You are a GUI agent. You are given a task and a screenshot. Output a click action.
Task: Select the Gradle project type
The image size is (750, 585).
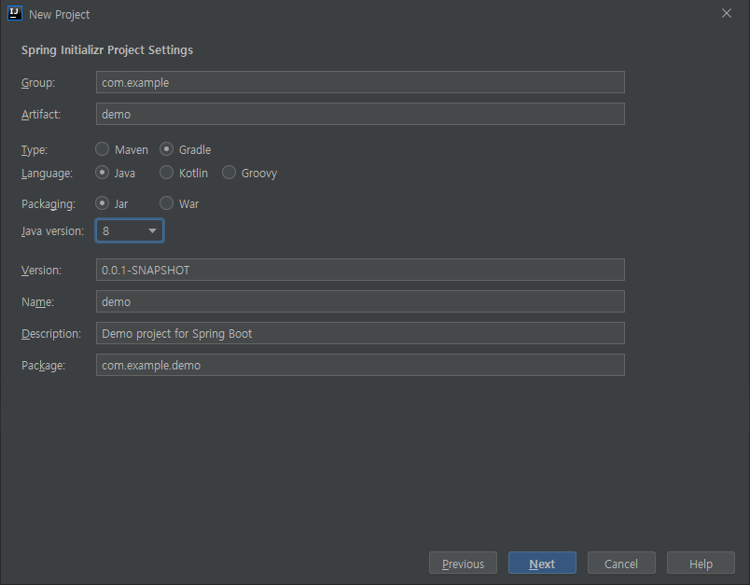(x=185, y=149)
